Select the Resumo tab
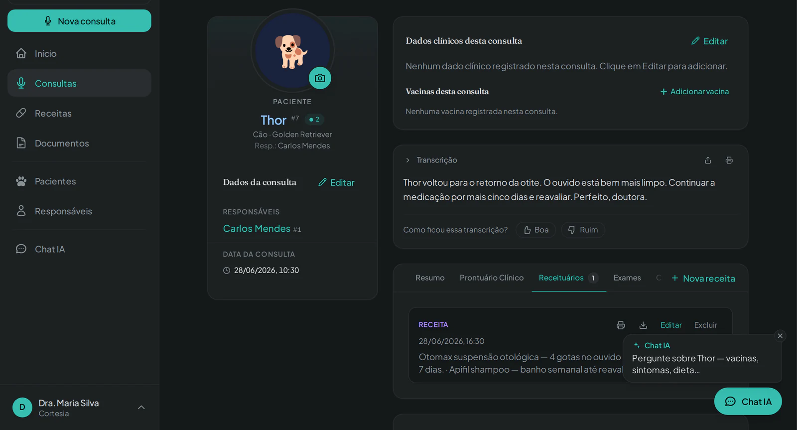Viewport: 797px width, 430px height. coord(430,278)
